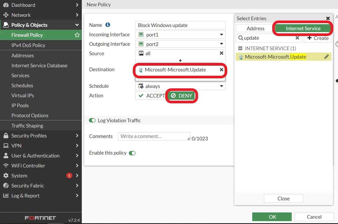
Task: Click the Create button in Select Entries
Action: [x=318, y=38]
